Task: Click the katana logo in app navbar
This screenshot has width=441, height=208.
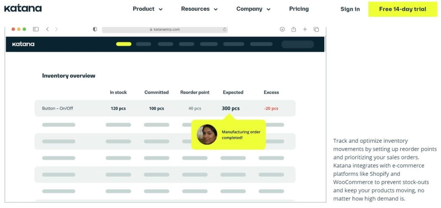Action: 23,44
